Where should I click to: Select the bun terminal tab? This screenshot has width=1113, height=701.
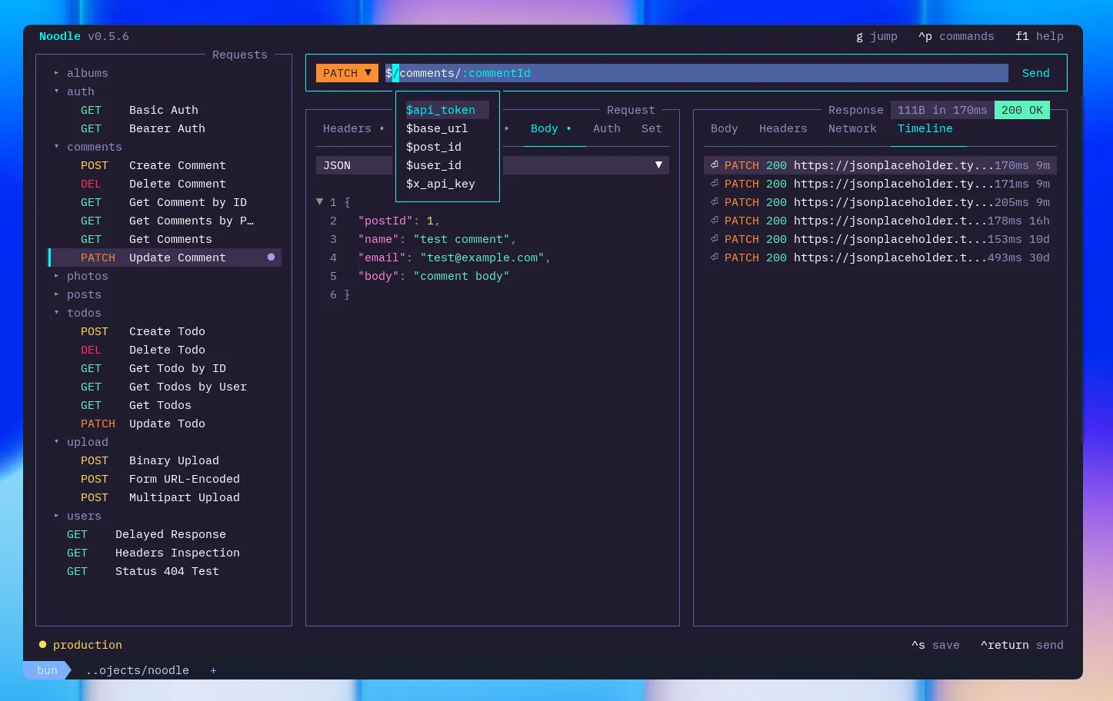coord(47,670)
